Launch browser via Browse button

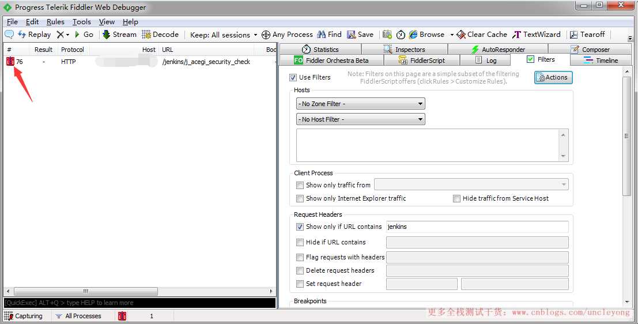[x=427, y=35]
